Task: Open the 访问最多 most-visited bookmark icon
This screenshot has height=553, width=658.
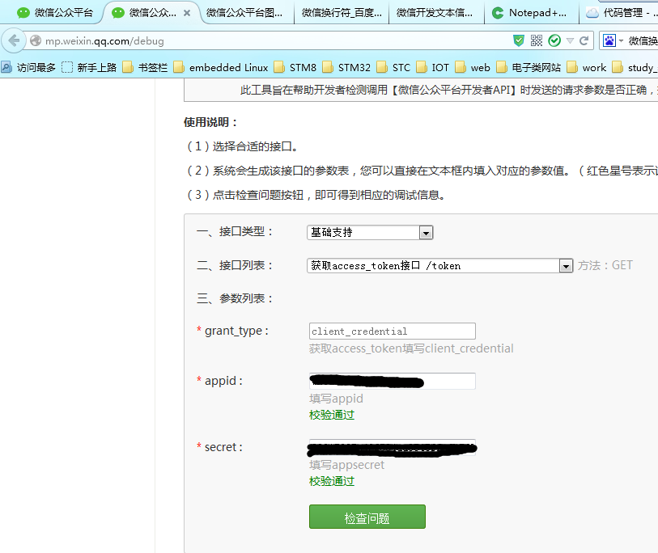Action: coord(7,68)
